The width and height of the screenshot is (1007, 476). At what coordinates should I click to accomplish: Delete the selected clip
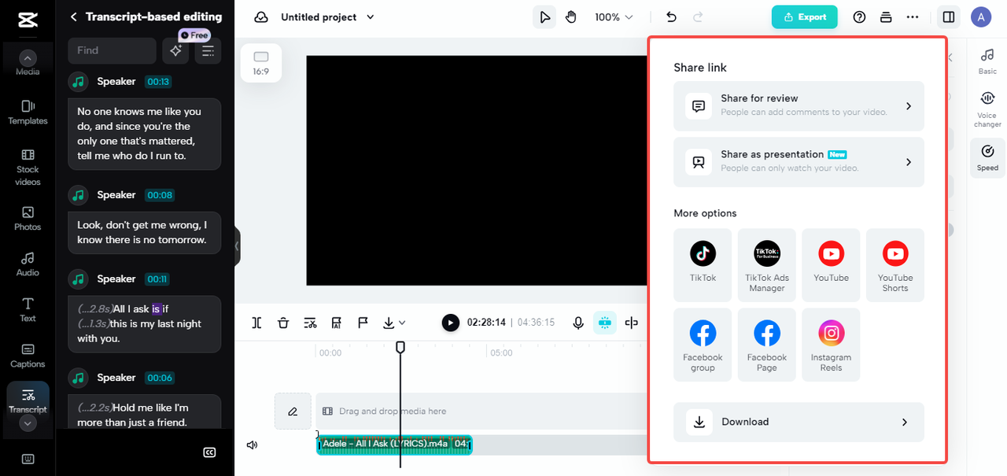(283, 323)
